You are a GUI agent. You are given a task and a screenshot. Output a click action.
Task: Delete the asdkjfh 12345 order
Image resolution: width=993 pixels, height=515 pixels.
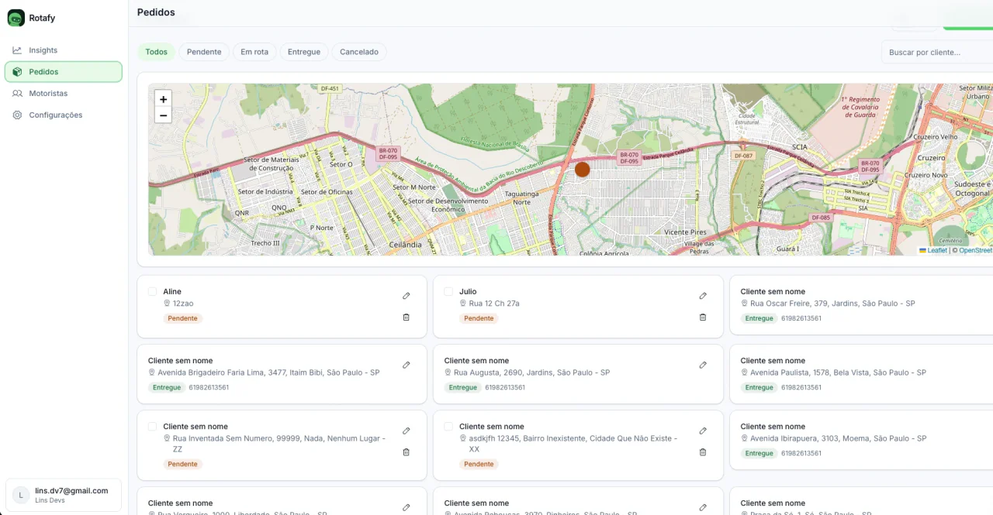[703, 452]
